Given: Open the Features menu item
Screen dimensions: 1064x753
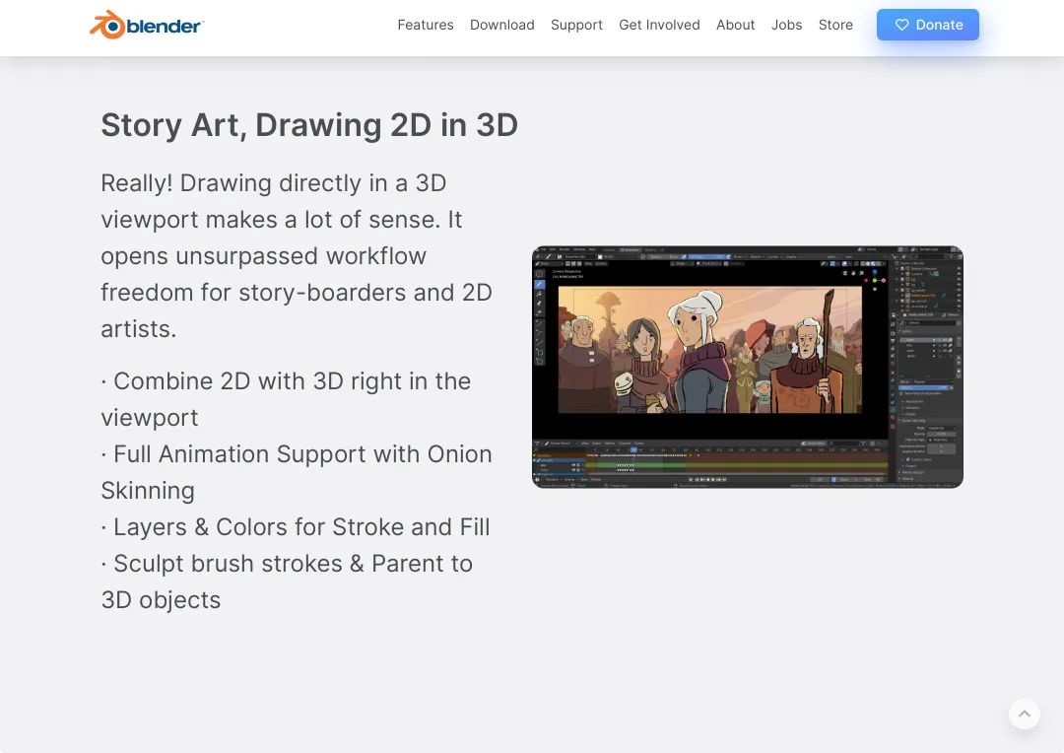Looking at the screenshot, I should pos(426,25).
